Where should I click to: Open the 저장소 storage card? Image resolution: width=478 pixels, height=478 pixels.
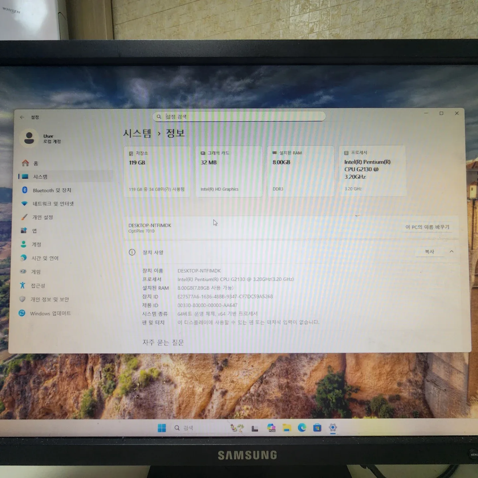point(157,171)
